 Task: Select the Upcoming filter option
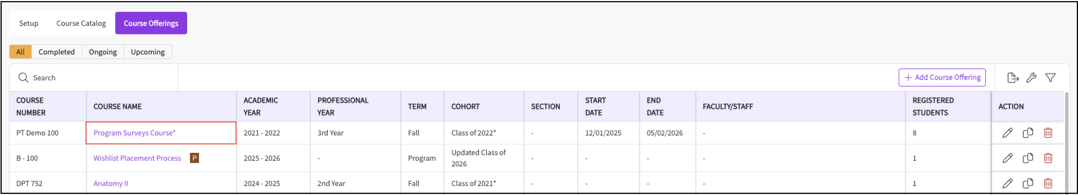coord(148,52)
